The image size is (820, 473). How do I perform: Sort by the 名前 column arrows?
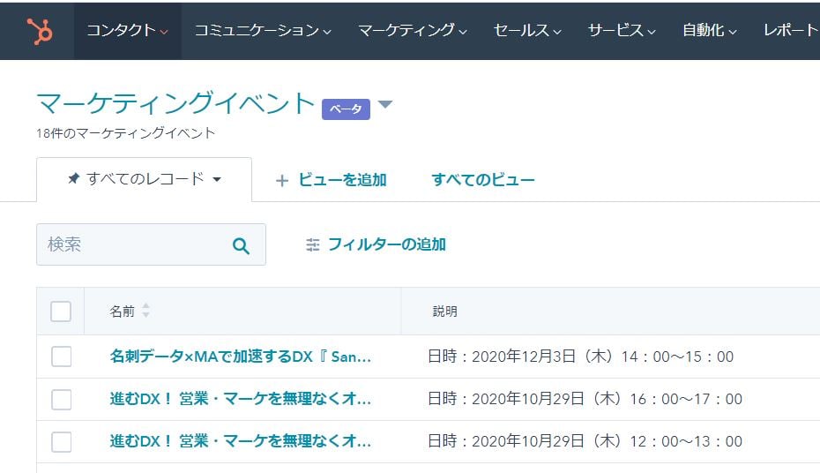(x=145, y=311)
